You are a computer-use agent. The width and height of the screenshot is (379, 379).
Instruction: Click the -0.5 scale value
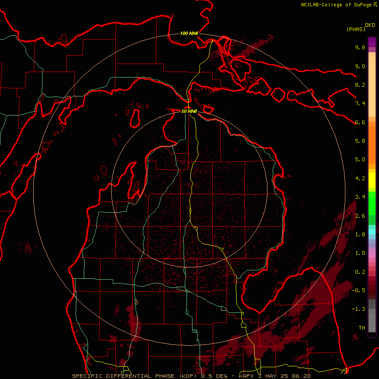coord(358,291)
